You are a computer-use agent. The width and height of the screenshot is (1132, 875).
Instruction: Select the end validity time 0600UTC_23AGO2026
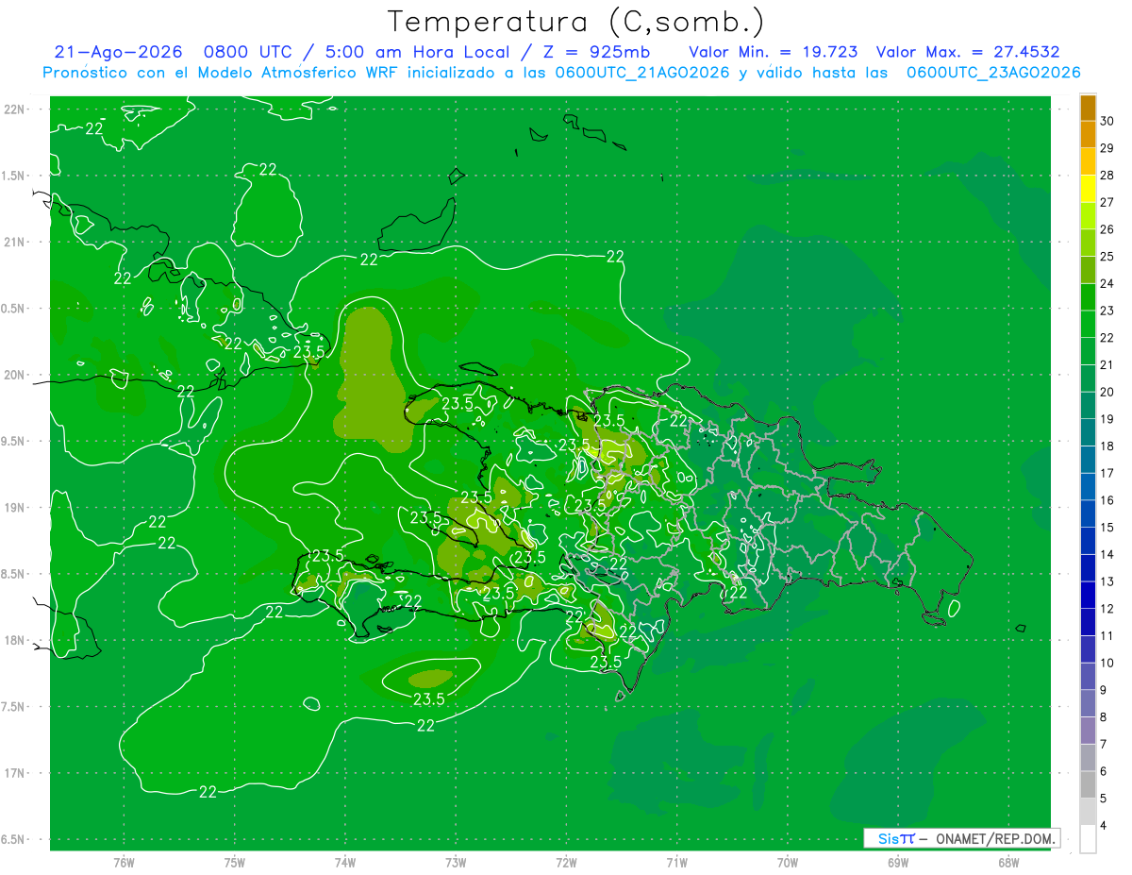click(992, 73)
